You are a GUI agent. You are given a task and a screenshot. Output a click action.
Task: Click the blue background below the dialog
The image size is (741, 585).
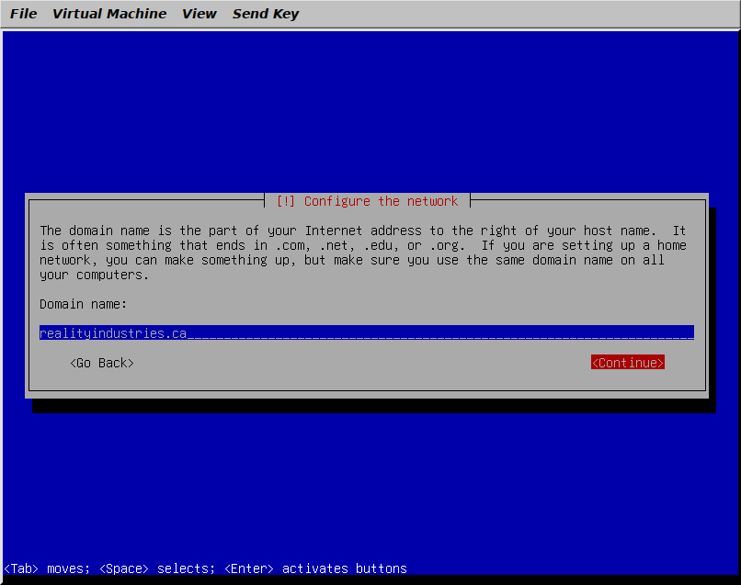pos(368,487)
